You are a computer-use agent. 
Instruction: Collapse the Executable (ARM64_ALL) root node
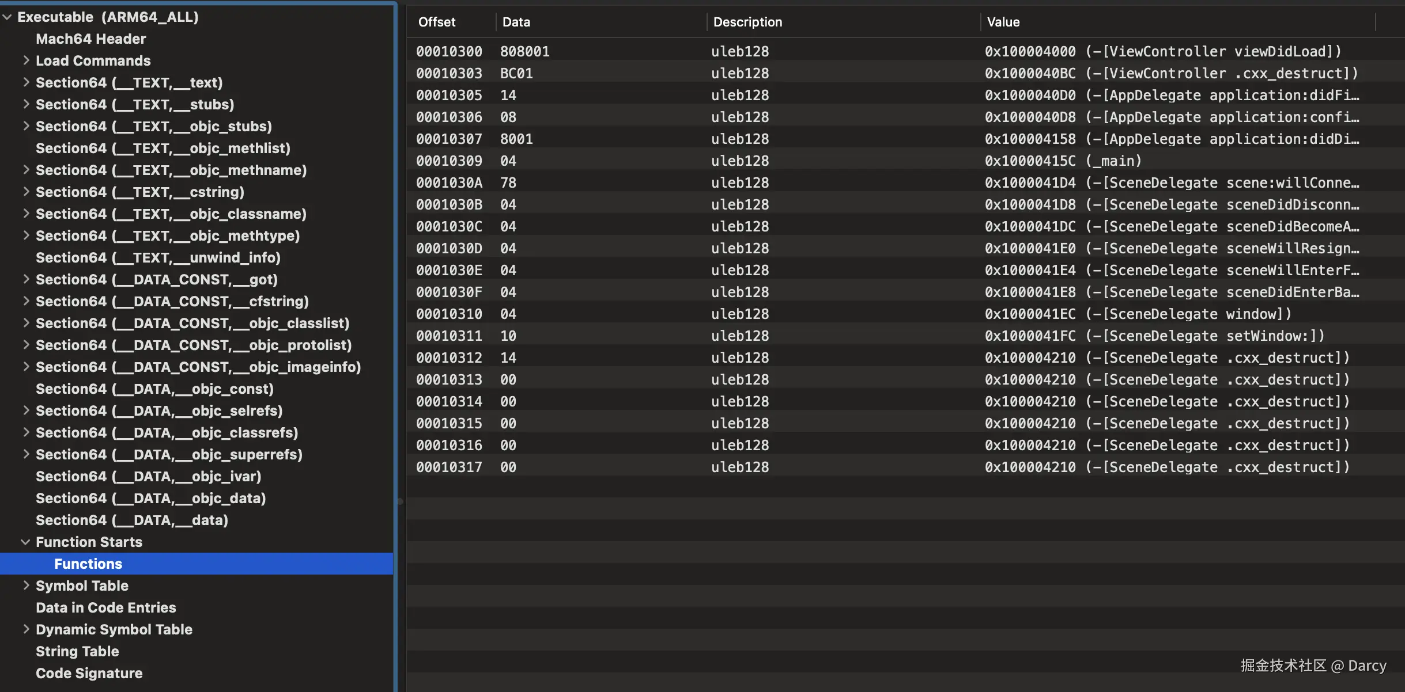[x=7, y=17]
